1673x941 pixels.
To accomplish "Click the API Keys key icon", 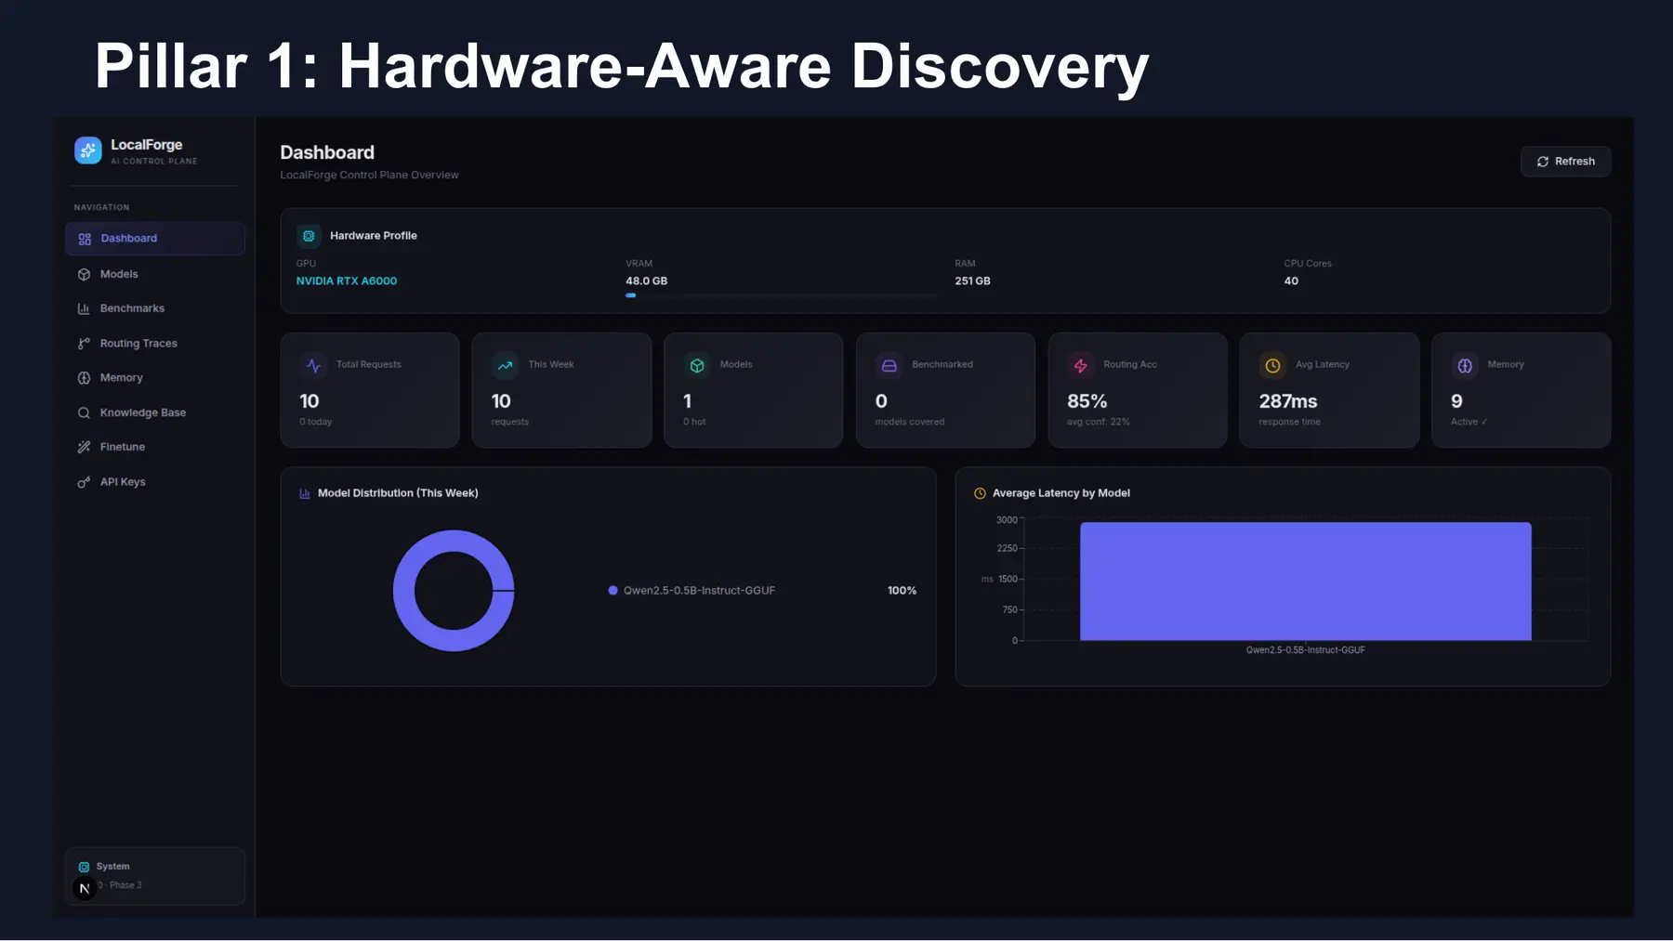I will [84, 482].
